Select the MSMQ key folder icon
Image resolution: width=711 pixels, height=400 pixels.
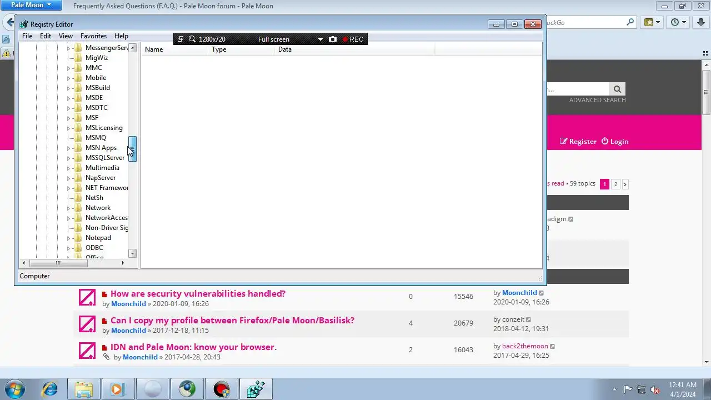[78, 138]
